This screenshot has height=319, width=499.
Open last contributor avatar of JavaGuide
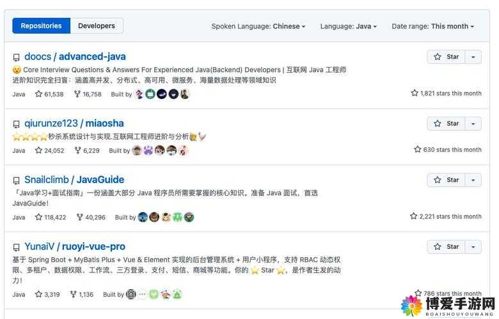point(189,217)
